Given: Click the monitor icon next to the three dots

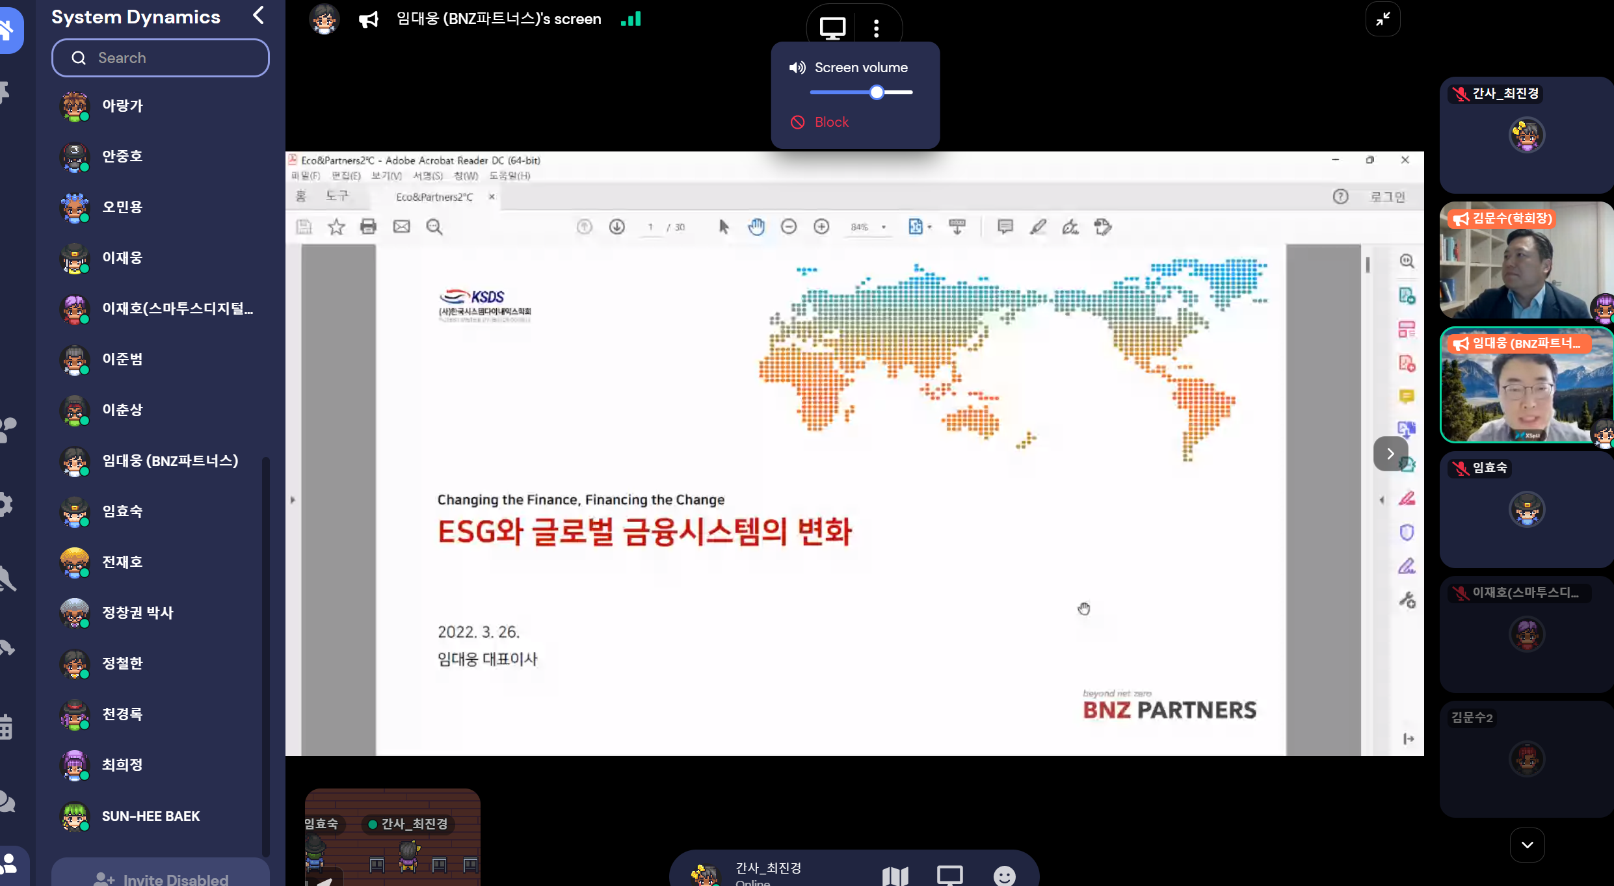Looking at the screenshot, I should (x=832, y=28).
